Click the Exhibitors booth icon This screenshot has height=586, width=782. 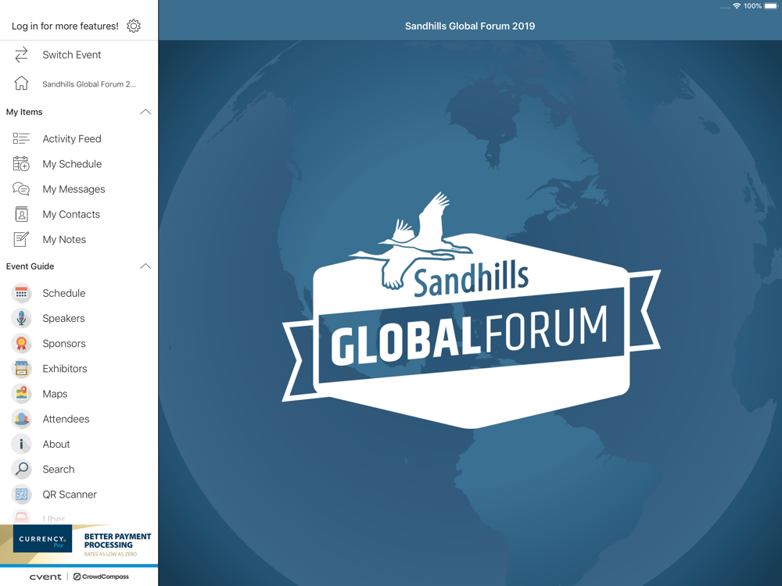(21, 369)
